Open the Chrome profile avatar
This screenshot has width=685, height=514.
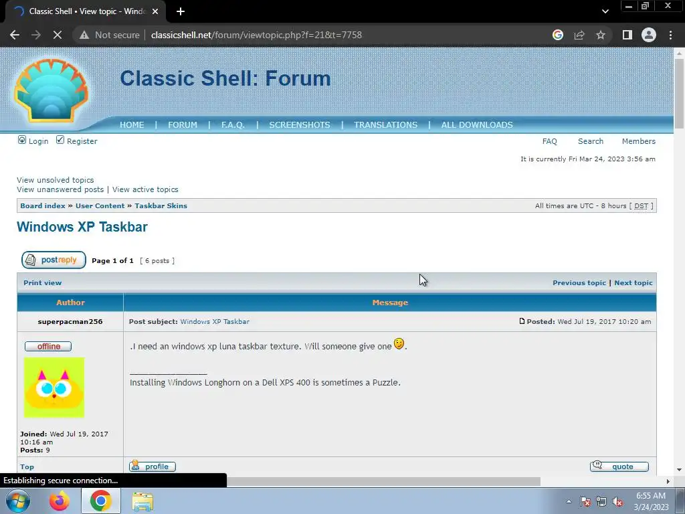(649, 35)
